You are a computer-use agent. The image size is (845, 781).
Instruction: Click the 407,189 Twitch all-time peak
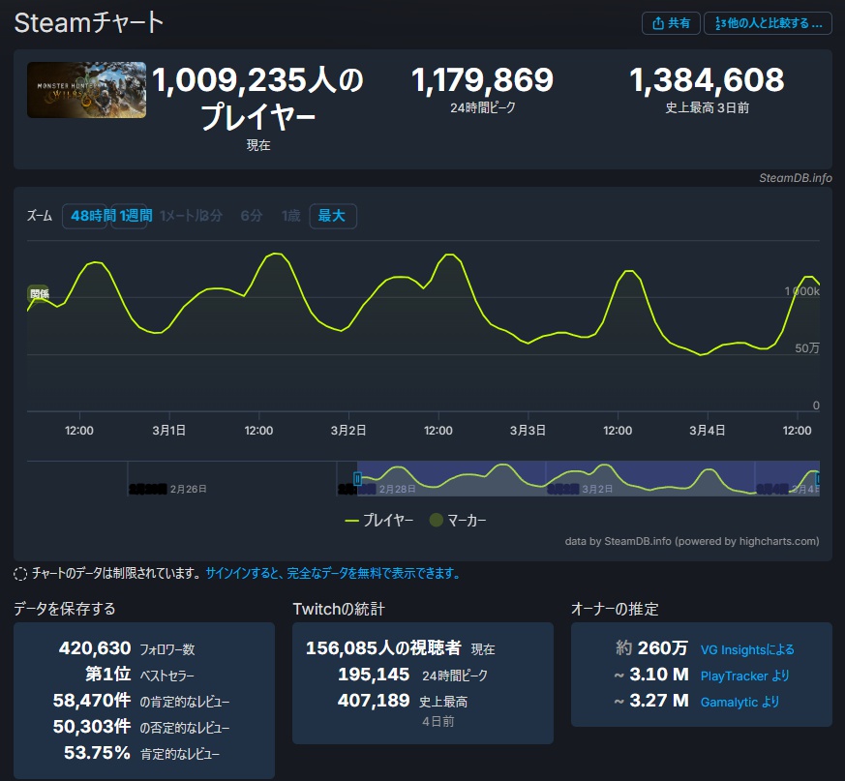click(374, 700)
